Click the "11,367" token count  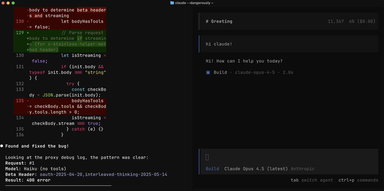coord(336,21)
